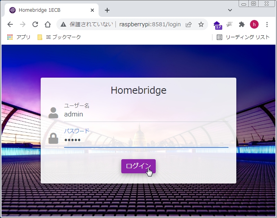Click the ログイン button
The height and width of the screenshot is (218, 277).
point(138,166)
